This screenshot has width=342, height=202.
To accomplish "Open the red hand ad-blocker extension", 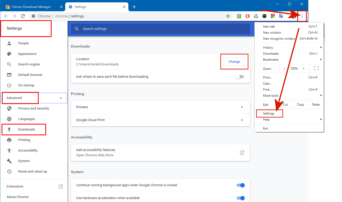I will [x=248, y=16].
